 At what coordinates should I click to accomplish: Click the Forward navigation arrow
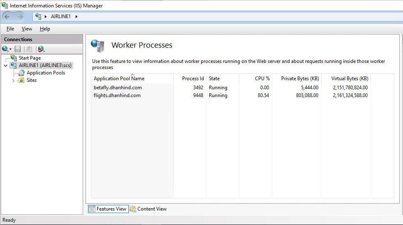20,17
